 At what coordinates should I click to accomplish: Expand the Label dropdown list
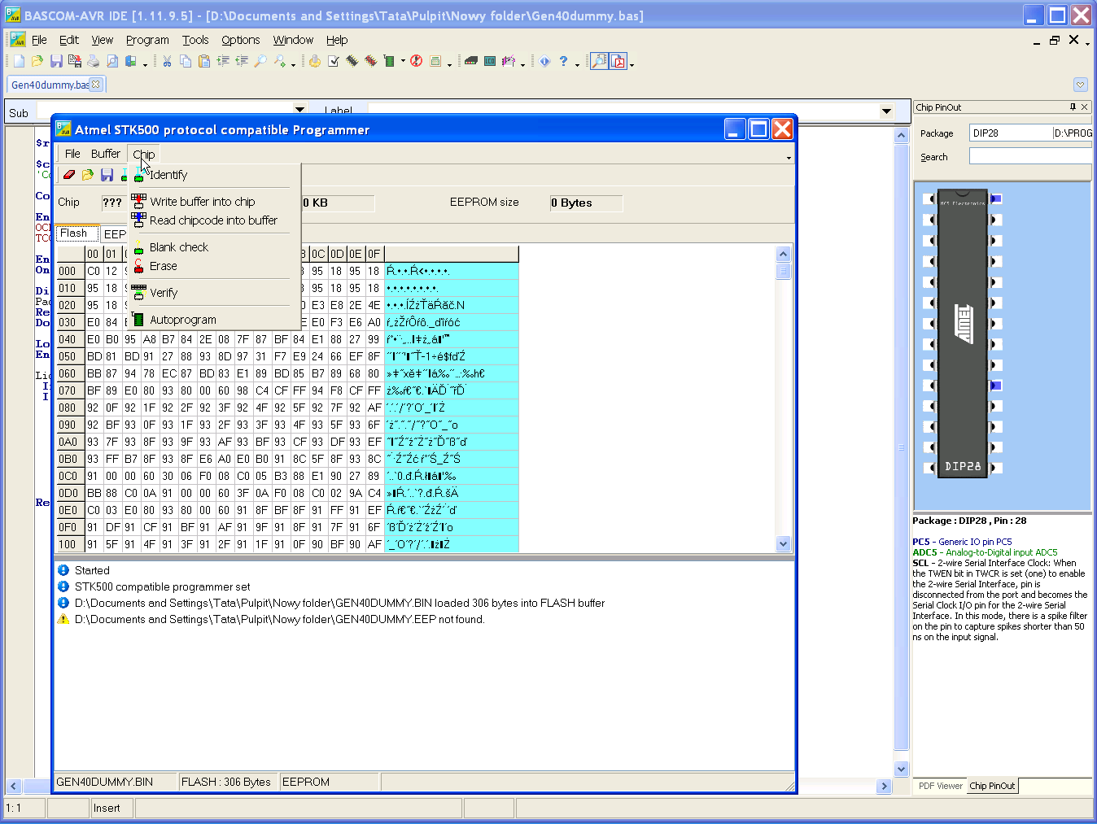(x=886, y=111)
